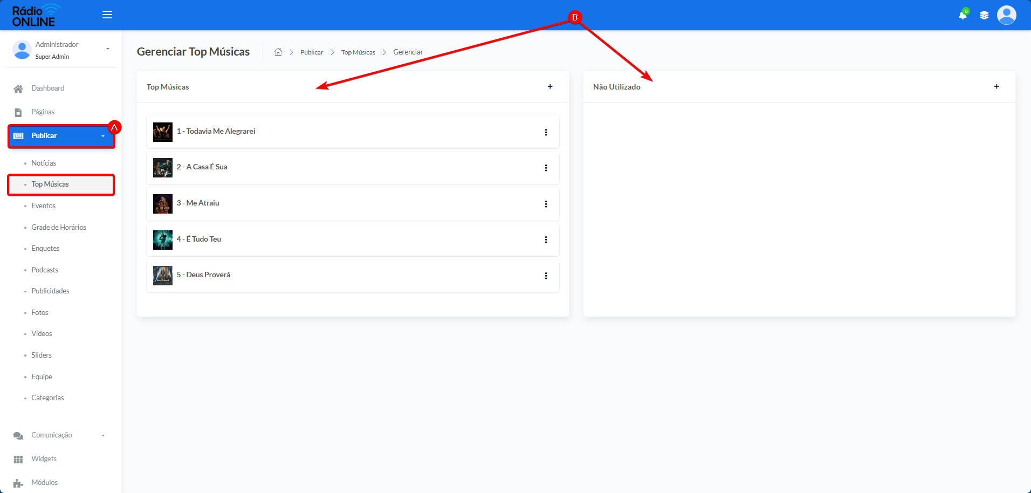Open the Dashboard sidebar item

47,88
